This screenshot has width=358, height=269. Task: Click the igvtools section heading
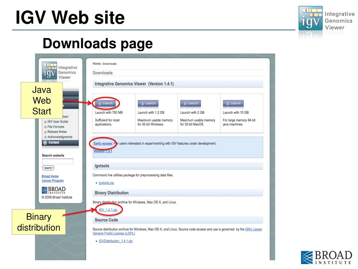tap(102, 166)
